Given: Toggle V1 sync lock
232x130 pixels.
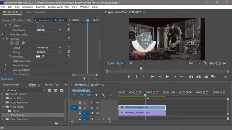Looking at the screenshot, I should (x=92, y=113).
